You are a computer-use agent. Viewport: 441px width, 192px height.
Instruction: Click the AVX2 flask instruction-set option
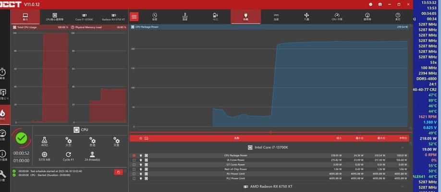point(45,142)
